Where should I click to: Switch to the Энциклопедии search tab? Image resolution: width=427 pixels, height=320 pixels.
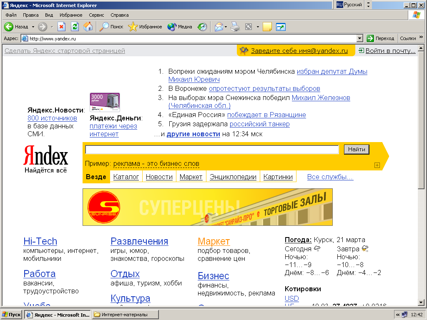(233, 177)
